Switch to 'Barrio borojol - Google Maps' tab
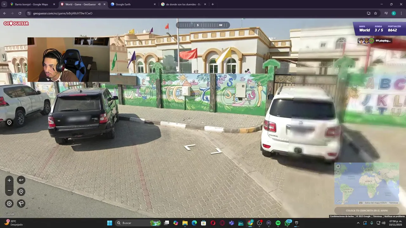406x228 pixels. [32, 4]
